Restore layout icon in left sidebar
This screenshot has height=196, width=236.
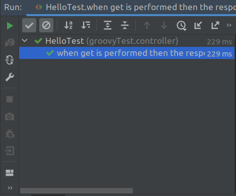(x=10, y=173)
